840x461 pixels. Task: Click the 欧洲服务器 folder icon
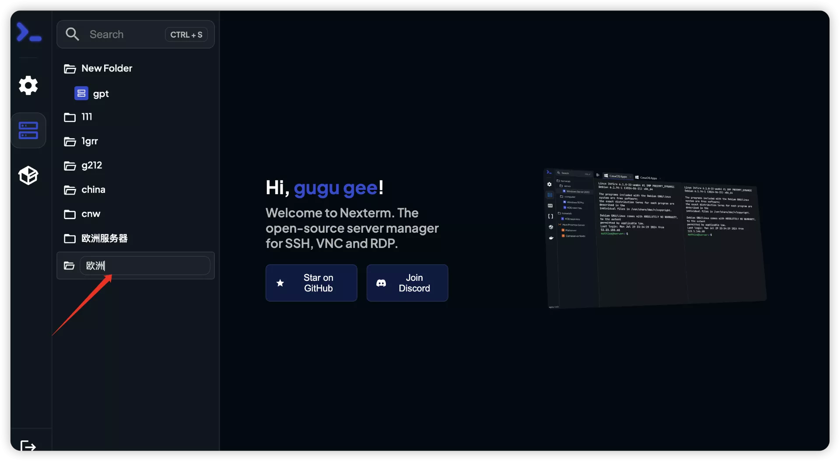click(x=70, y=238)
